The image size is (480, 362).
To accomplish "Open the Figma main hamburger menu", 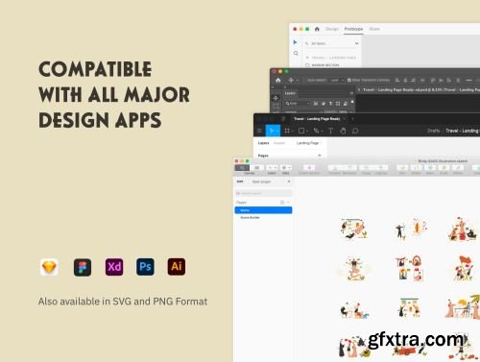I will click(x=259, y=131).
